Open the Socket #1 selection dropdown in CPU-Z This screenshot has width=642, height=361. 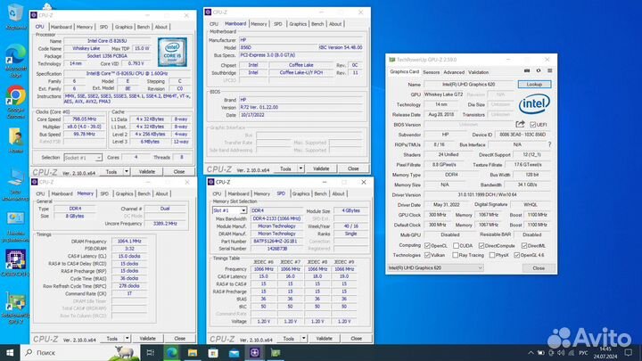coord(83,158)
